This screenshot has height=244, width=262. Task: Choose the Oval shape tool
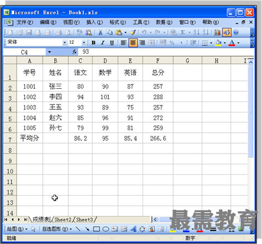(105, 229)
